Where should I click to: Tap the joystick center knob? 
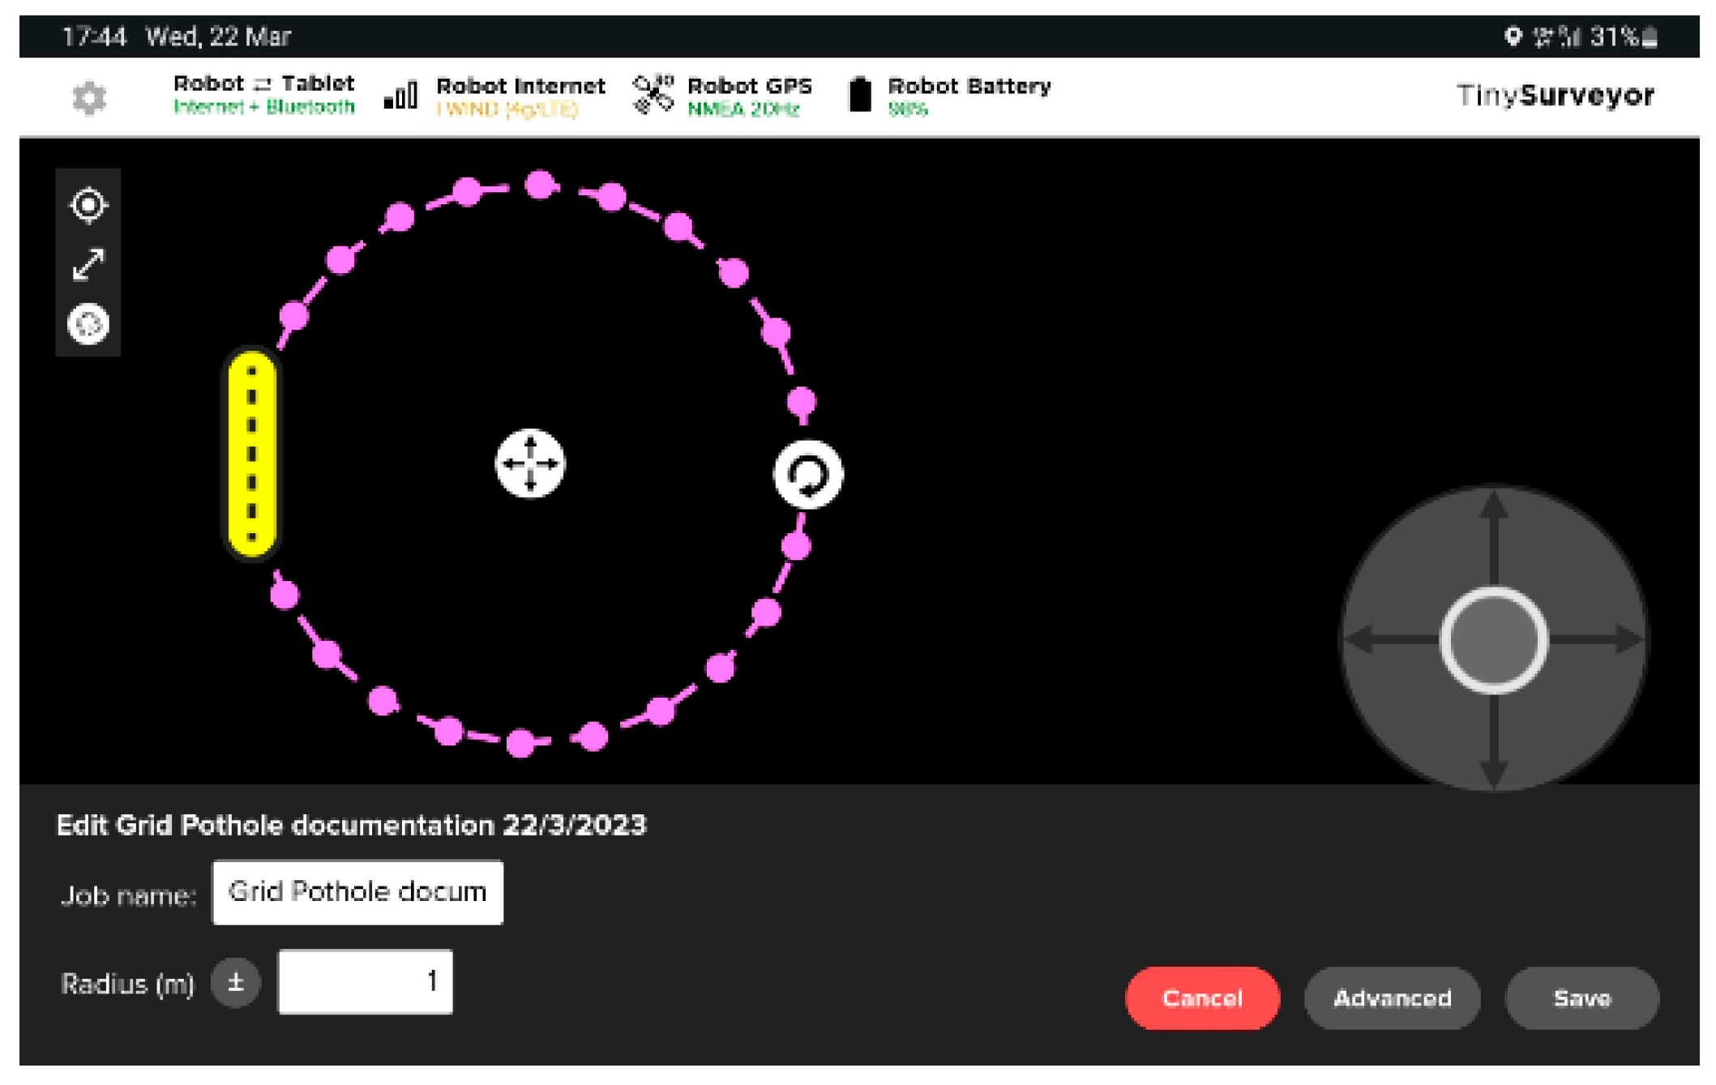coord(1493,640)
